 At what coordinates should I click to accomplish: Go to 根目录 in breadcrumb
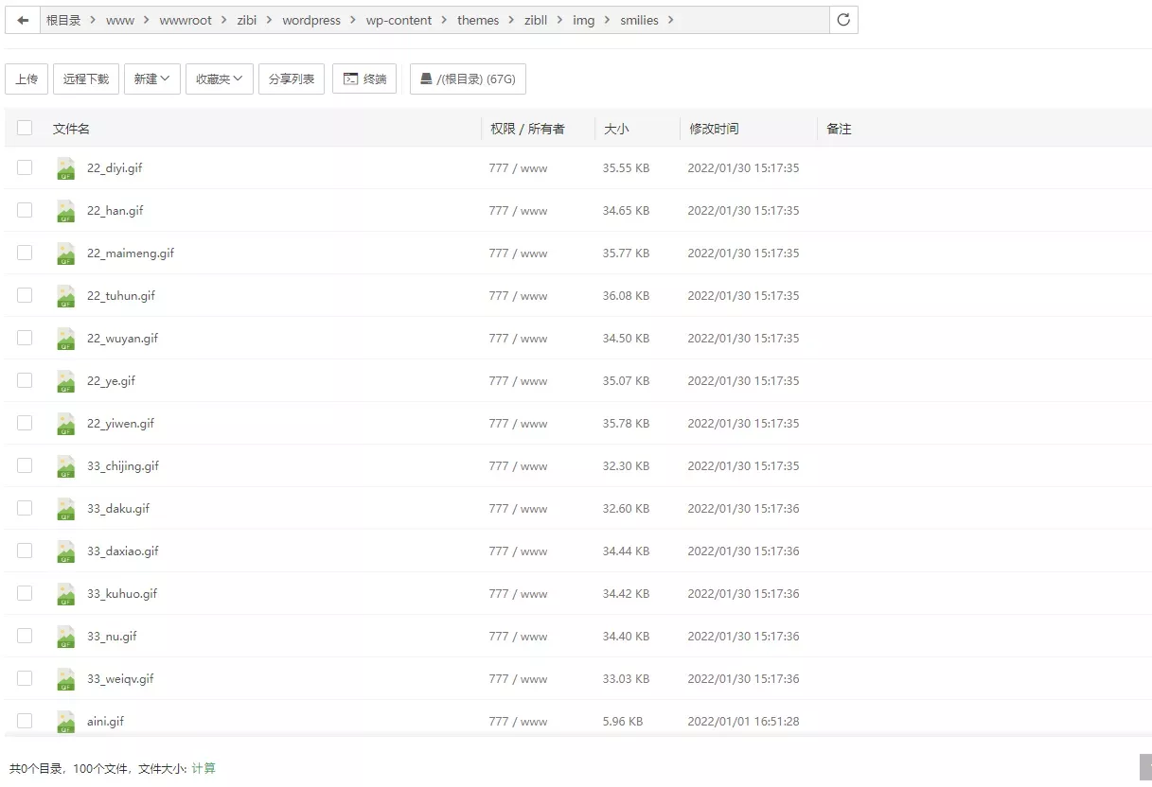coord(63,20)
